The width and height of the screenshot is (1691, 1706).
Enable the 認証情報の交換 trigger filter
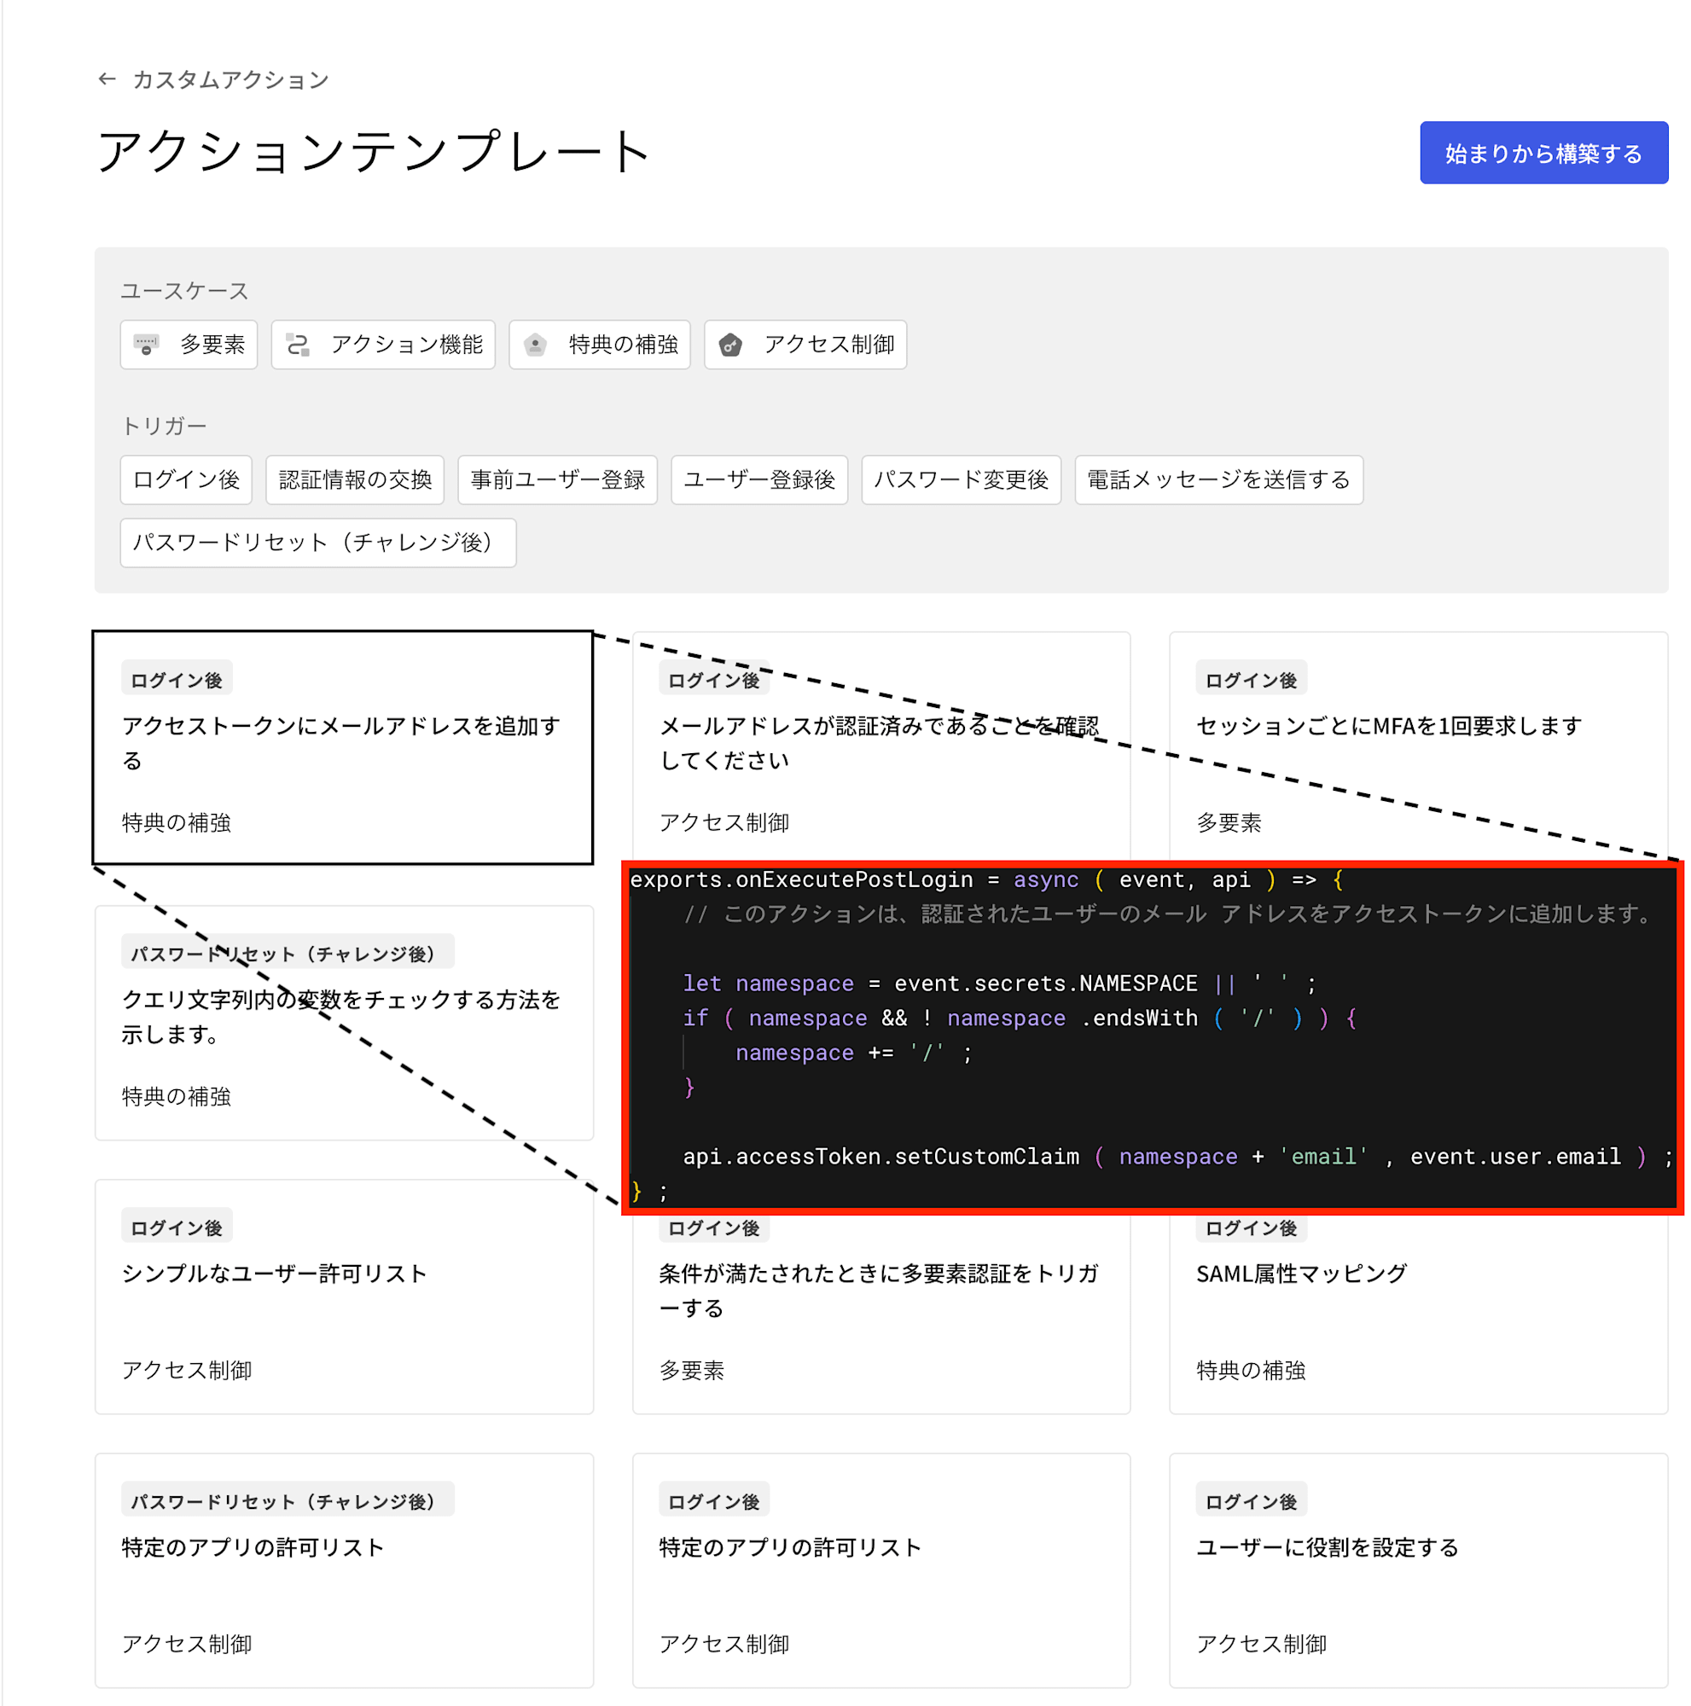[x=355, y=479]
